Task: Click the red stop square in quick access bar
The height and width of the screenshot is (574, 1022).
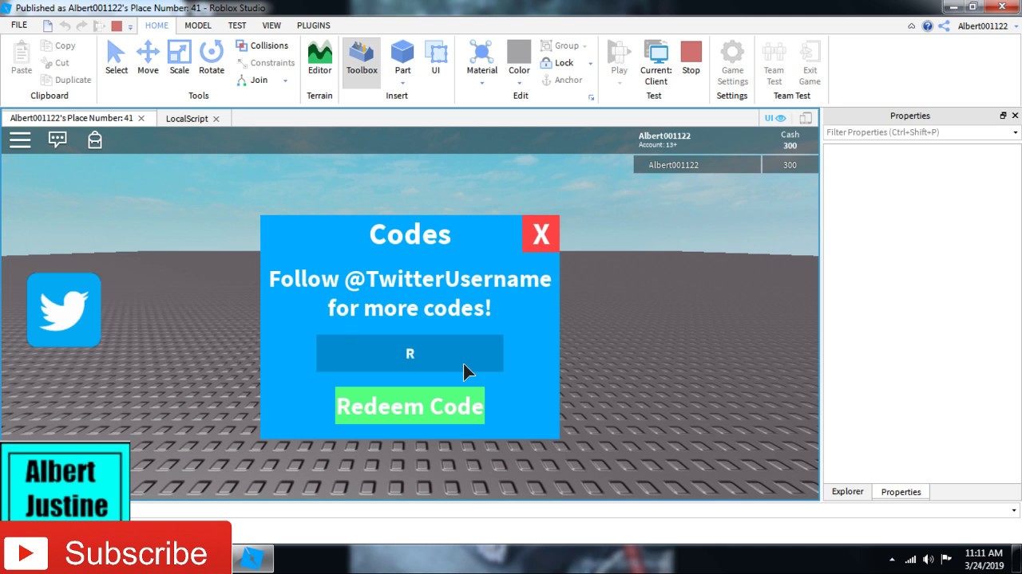Action: coord(117,26)
